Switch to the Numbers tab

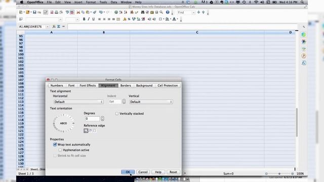click(x=57, y=85)
